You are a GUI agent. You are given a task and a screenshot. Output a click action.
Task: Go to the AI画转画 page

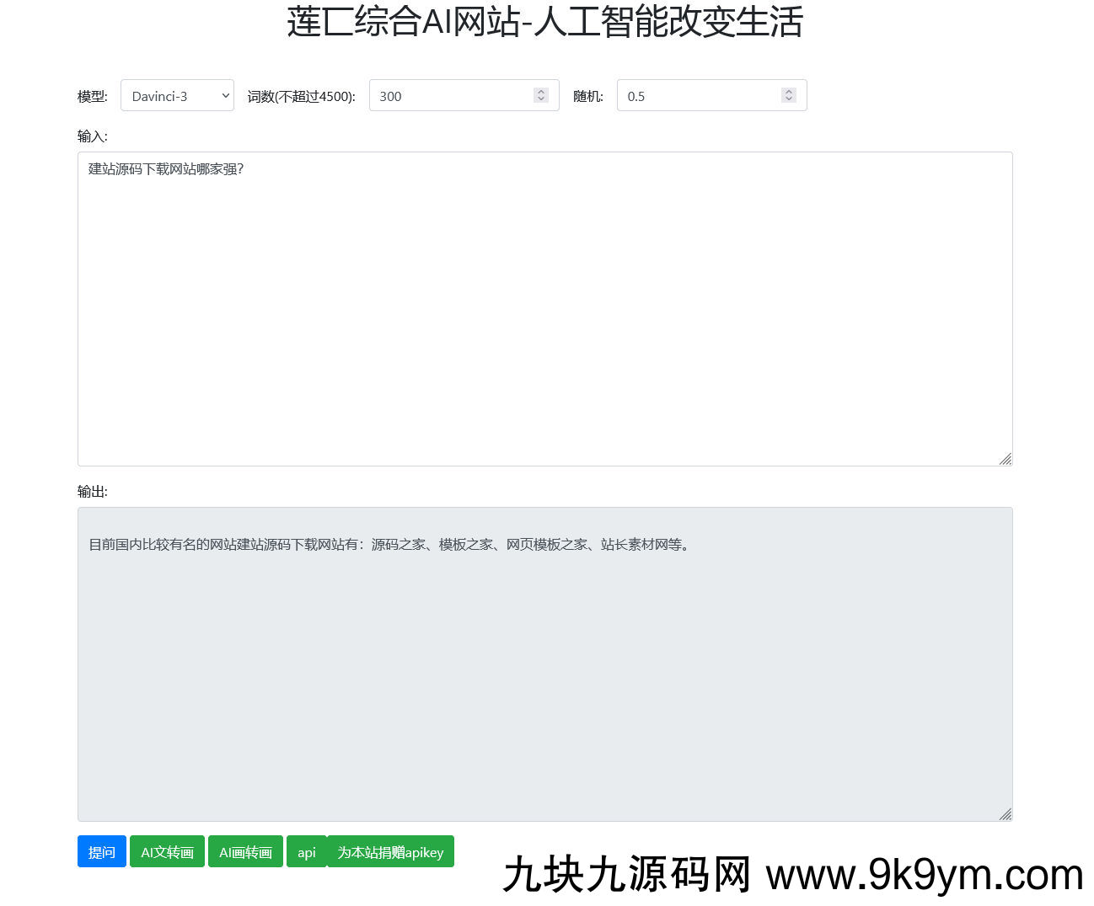coord(245,852)
